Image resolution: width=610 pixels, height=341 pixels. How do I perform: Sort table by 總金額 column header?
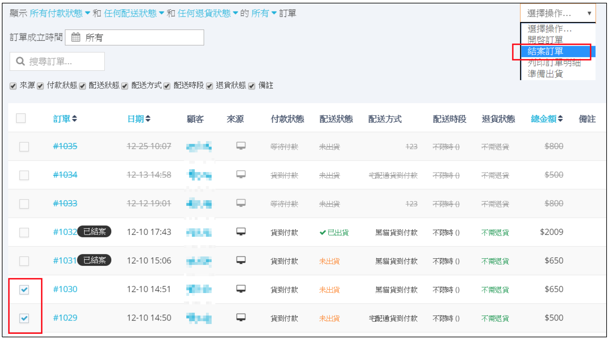click(x=543, y=119)
